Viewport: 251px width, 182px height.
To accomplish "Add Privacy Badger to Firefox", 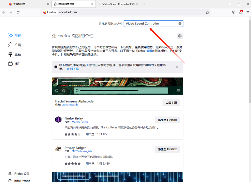I will click(167, 149).
